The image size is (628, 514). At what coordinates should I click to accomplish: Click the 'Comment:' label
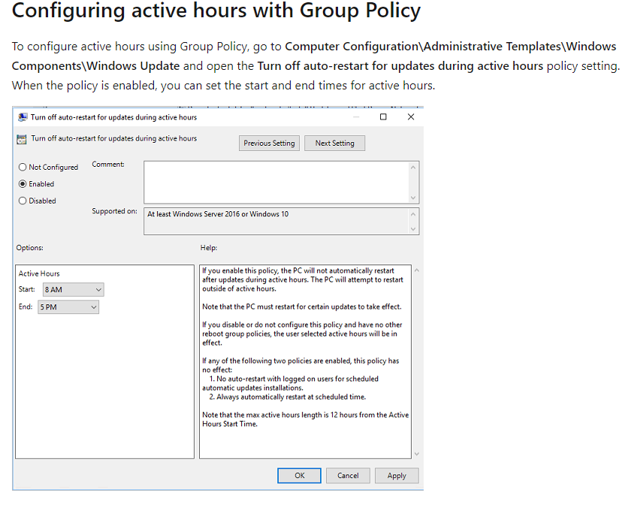tap(108, 165)
